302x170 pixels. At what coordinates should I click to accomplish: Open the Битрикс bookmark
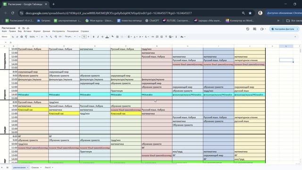44,20
